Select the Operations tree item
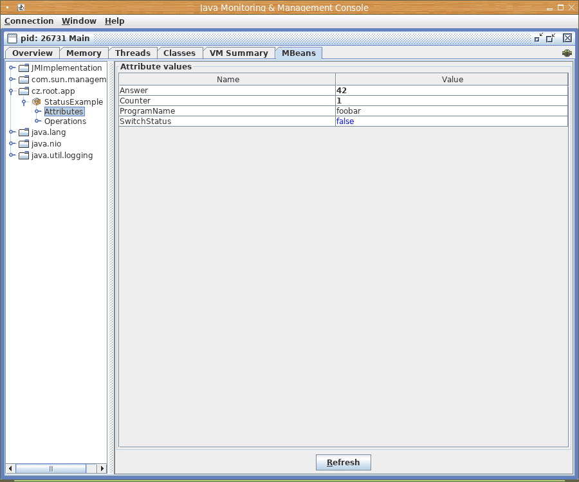The height and width of the screenshot is (482, 579). coord(66,121)
